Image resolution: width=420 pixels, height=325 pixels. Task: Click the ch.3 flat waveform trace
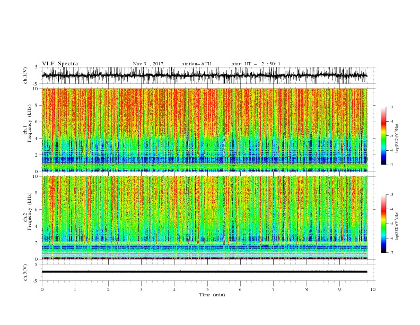(204, 272)
